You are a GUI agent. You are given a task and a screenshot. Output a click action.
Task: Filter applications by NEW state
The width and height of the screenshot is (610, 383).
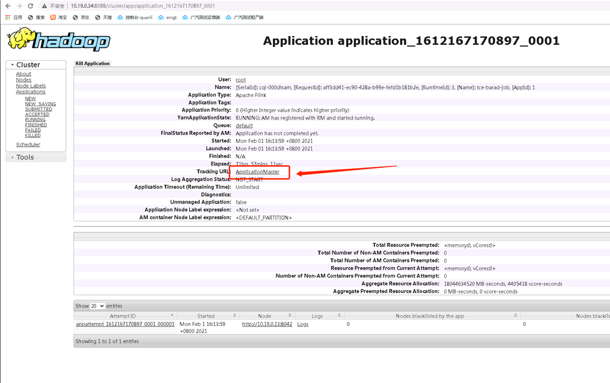click(x=30, y=98)
